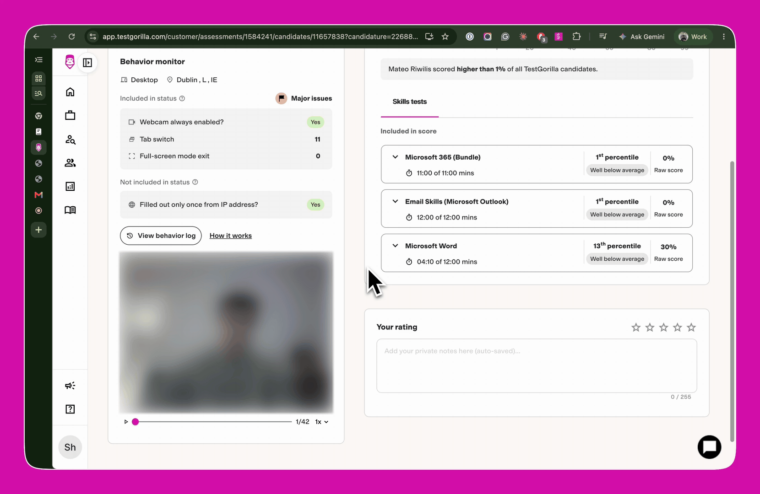Open the Home icon in TestGorilla sidebar

tap(70, 92)
